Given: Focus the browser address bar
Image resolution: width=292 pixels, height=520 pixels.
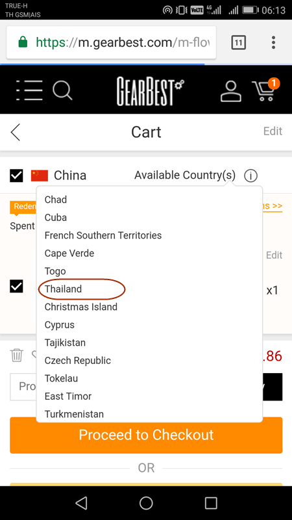Looking at the screenshot, I should pyautogui.click(x=111, y=42).
